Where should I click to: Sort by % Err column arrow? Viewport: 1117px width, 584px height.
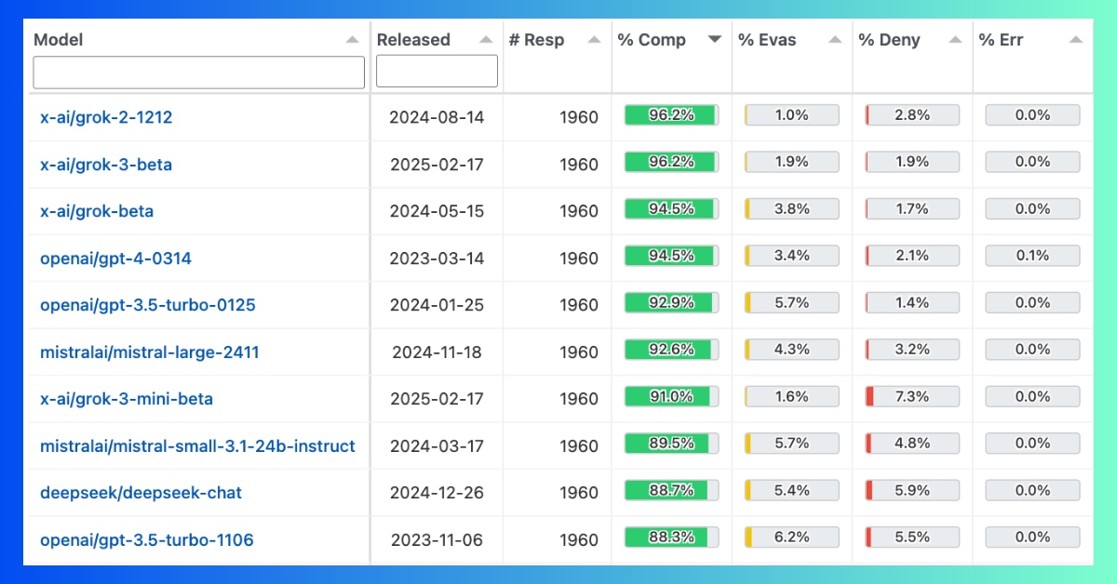pyautogui.click(x=1076, y=40)
